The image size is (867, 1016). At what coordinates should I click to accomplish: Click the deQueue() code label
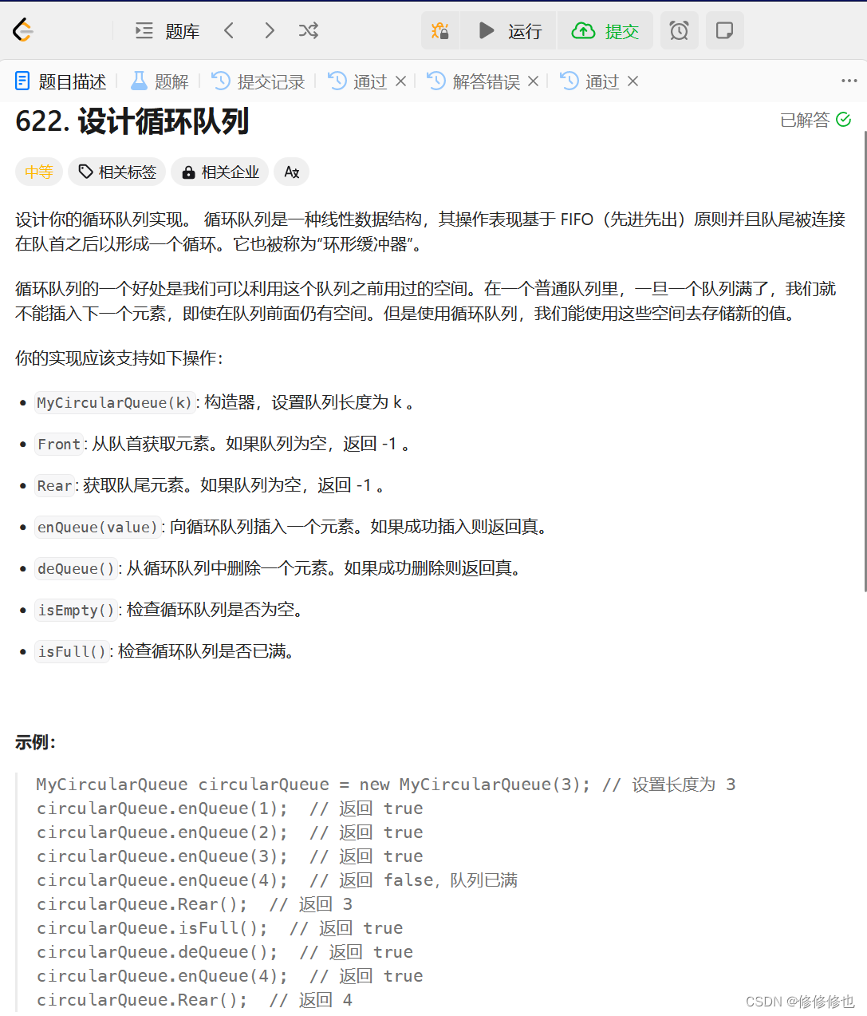pos(76,568)
